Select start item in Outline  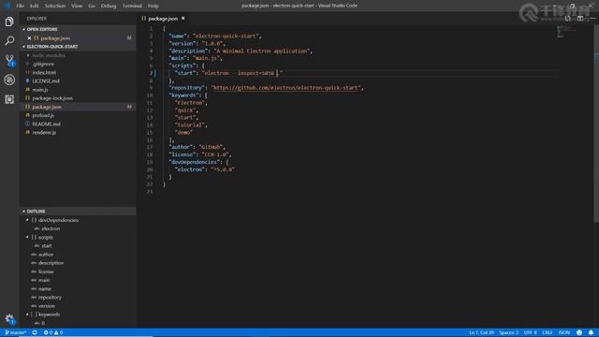pos(47,245)
